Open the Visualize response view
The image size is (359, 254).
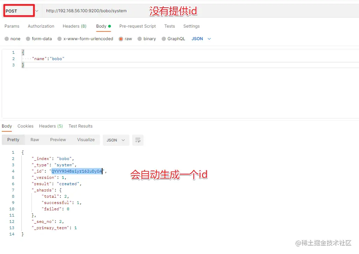86,140
